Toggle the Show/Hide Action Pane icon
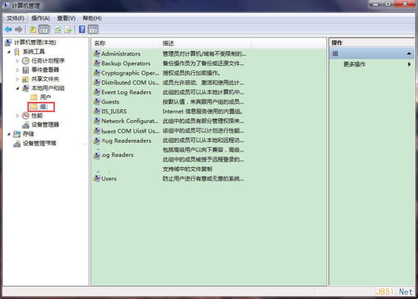Viewport: 418px width, 299px height. tap(93, 29)
